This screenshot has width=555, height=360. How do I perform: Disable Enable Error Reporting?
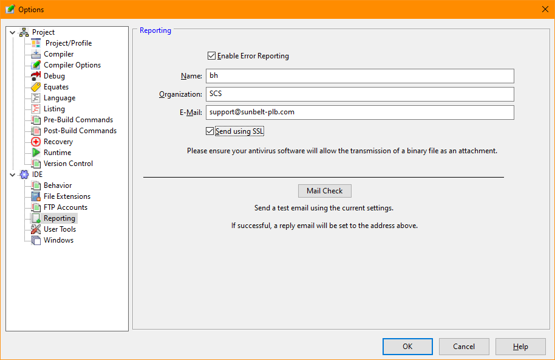[211, 55]
